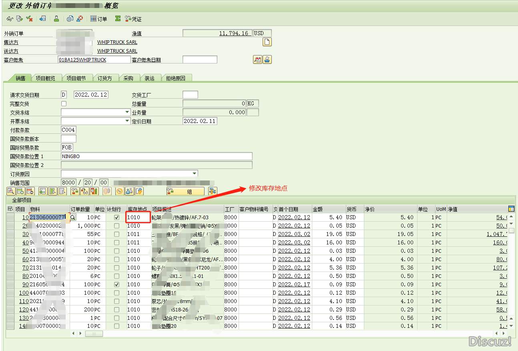Click inside the horizontal table scrollbar thumb
The width and height of the screenshot is (518, 351).
pos(94,333)
